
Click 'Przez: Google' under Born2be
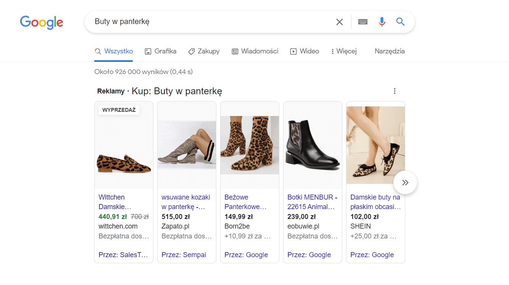pyautogui.click(x=246, y=255)
